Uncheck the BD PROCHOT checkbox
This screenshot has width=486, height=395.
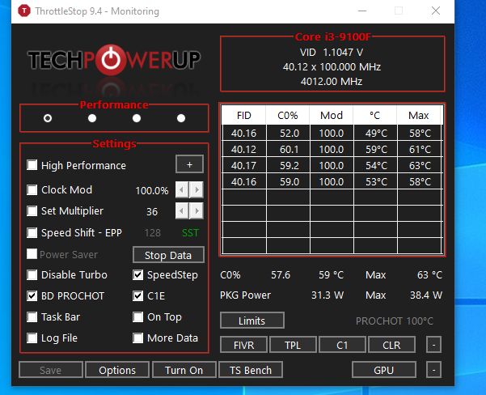coord(32,296)
